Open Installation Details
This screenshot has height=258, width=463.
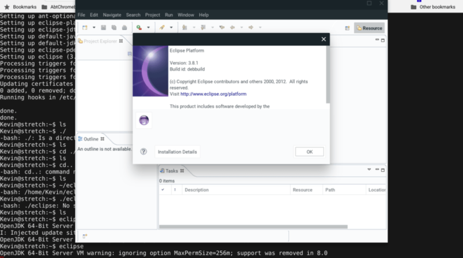coord(177,152)
